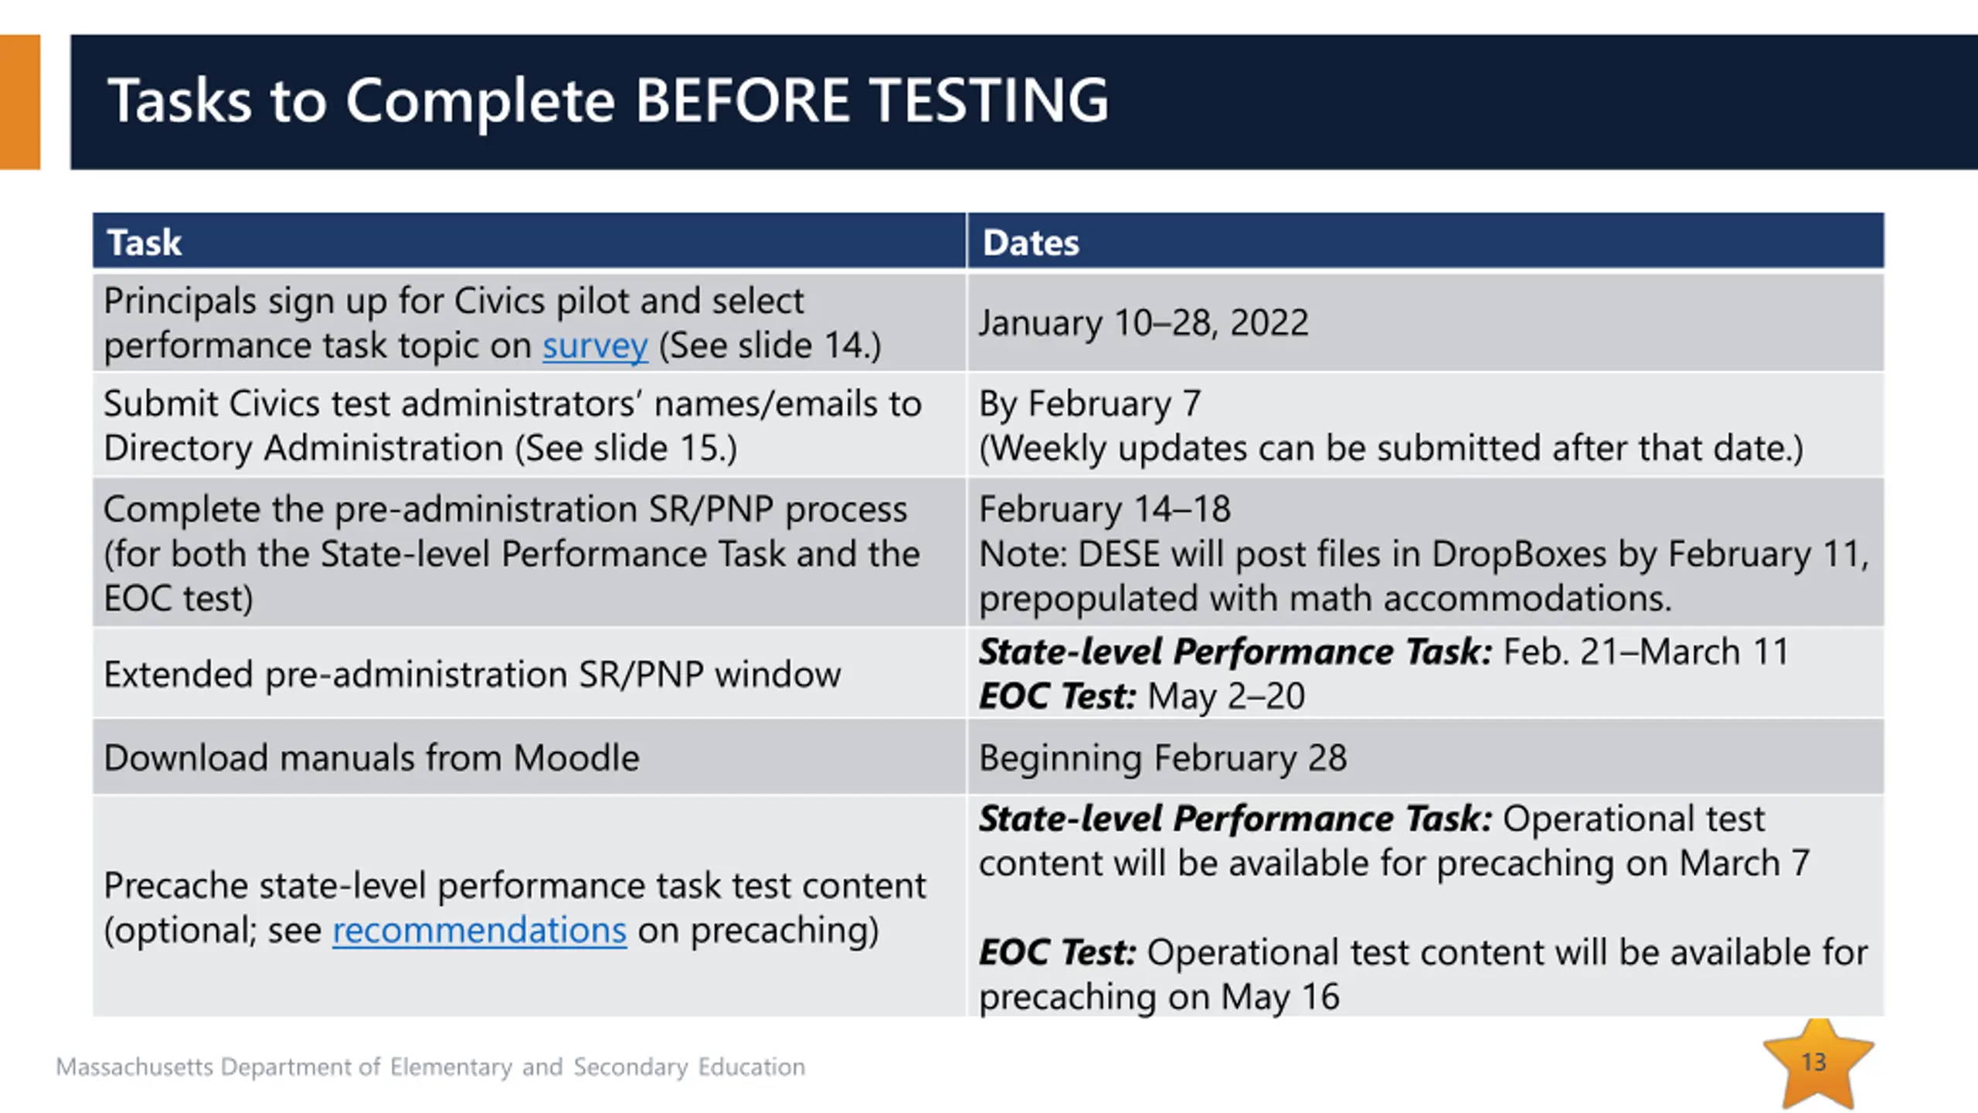Screen dimensions: 1978x1113
Task: Select the Submit Civics test administrators' names cell
Action: 511,425
